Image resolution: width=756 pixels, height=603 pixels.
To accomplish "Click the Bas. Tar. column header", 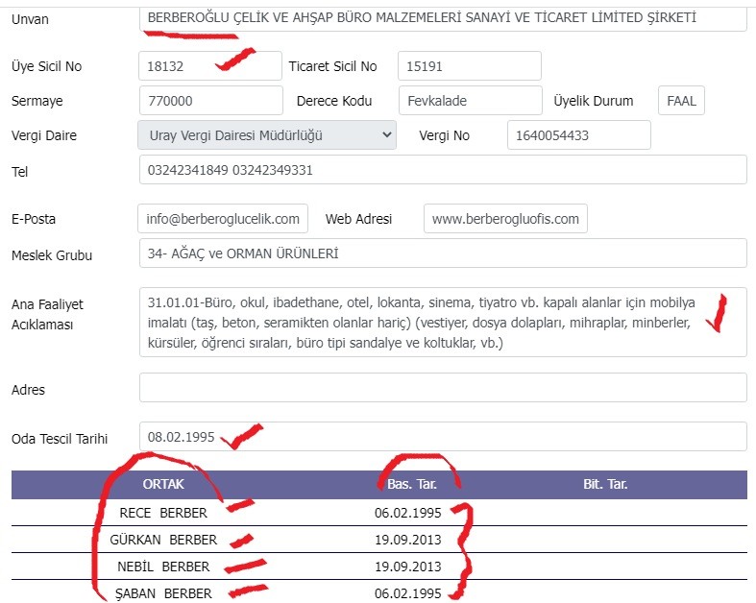I will pos(412,484).
